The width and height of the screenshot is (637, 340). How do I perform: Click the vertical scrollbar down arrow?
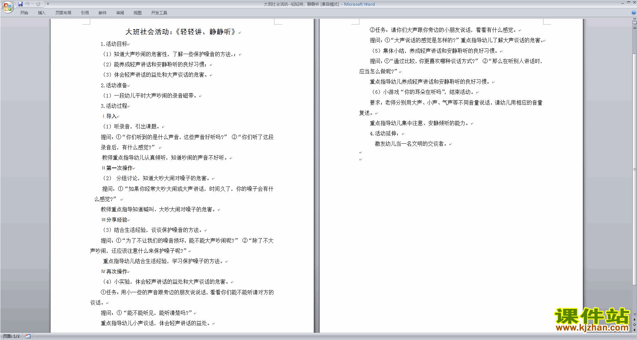click(x=634, y=314)
